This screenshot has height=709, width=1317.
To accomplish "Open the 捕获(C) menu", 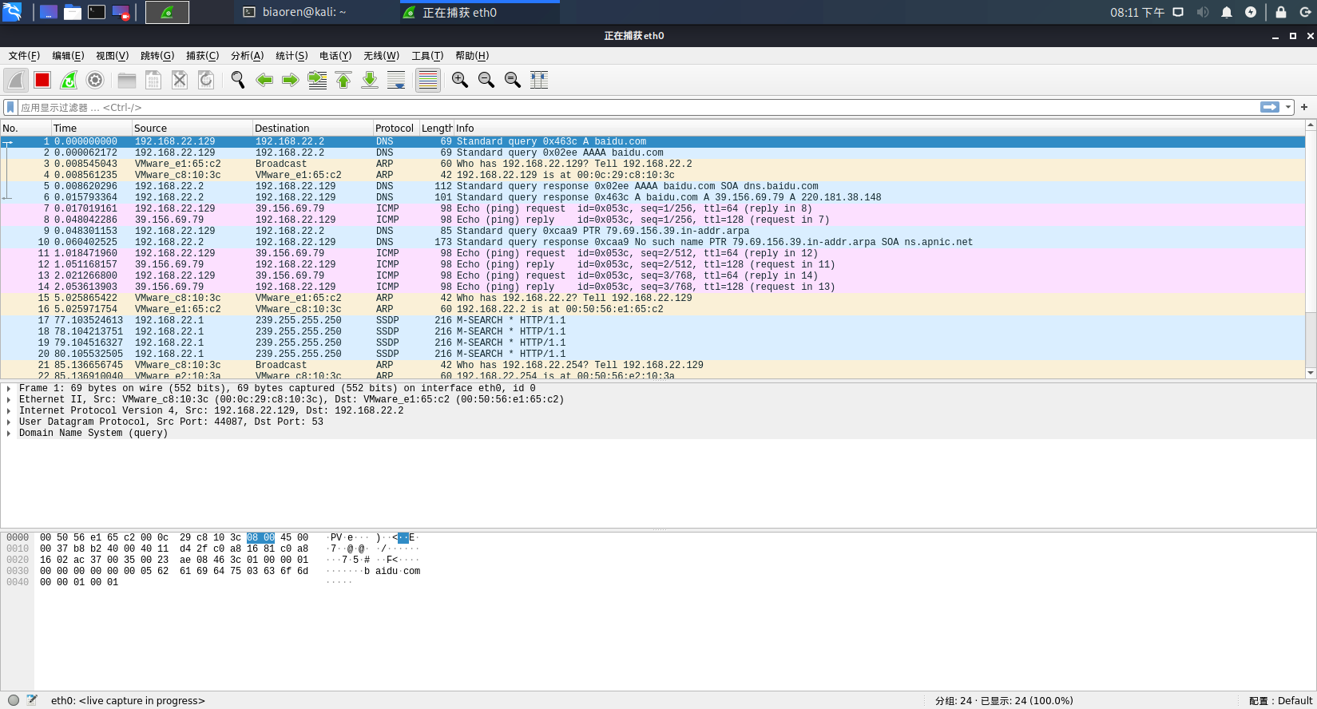I will click(x=202, y=56).
